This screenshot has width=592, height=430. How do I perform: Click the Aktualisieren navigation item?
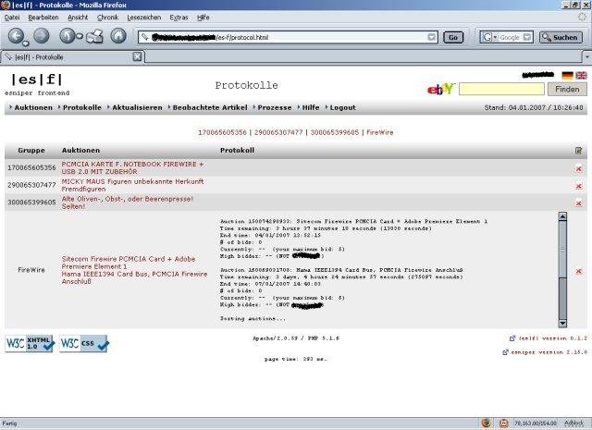137,107
